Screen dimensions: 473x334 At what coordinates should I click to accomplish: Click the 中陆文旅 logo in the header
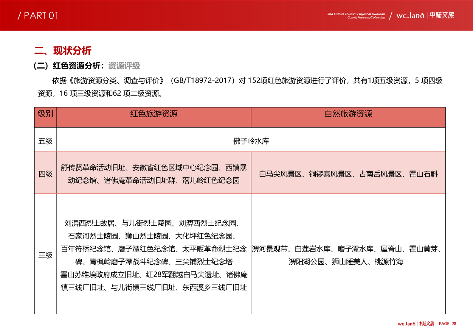click(442, 15)
